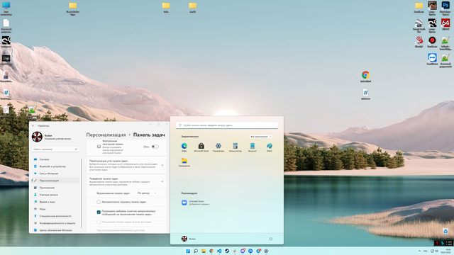Open Photoshop desktop shortcut
454x255 pixels.
click(445, 8)
